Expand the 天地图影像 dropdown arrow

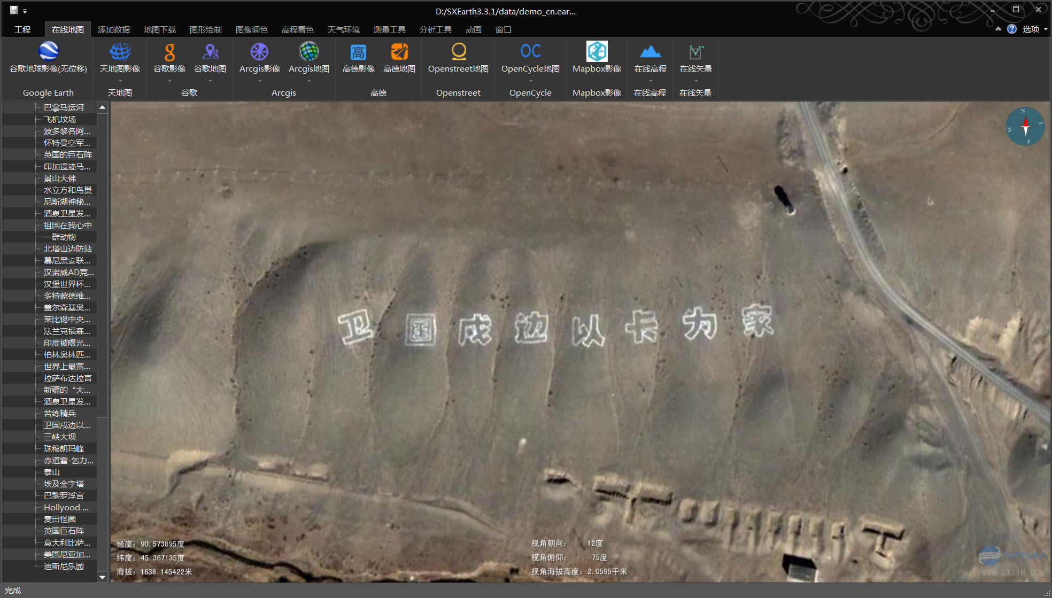click(x=120, y=81)
